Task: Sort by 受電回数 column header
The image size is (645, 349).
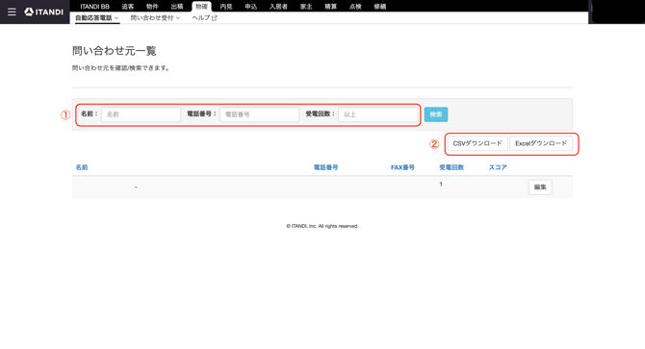Action: [x=451, y=167]
